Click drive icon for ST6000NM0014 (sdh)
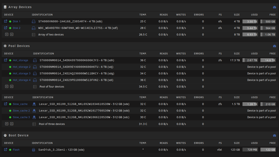Image resolution: width=279 pixels, height=157 pixels. point(35,60)
